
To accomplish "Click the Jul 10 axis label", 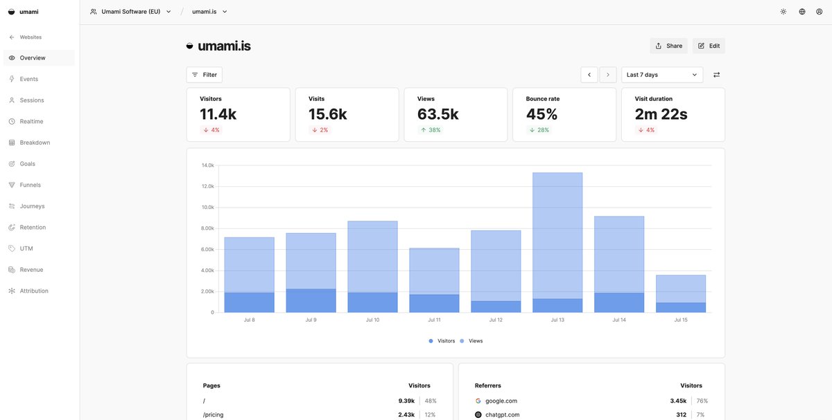I will pos(372,320).
